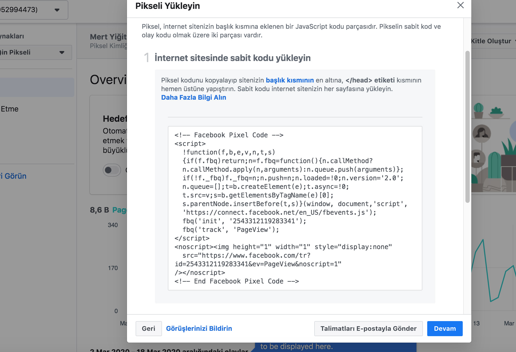
Task: Click the 'End Facebook Pixel Code' comment line
Action: (236, 281)
